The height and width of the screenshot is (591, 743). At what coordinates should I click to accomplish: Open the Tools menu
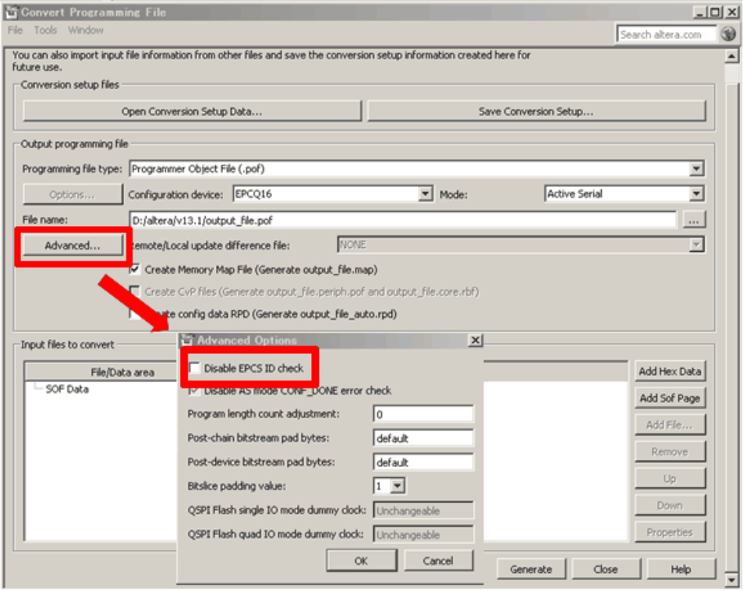point(45,30)
